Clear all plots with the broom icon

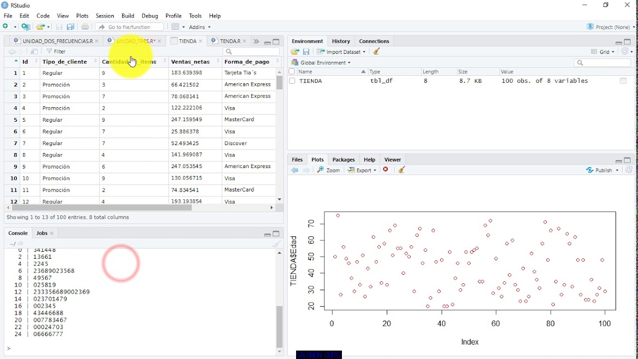click(x=402, y=170)
